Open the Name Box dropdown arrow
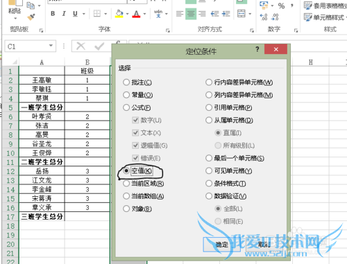 [x=51, y=46]
